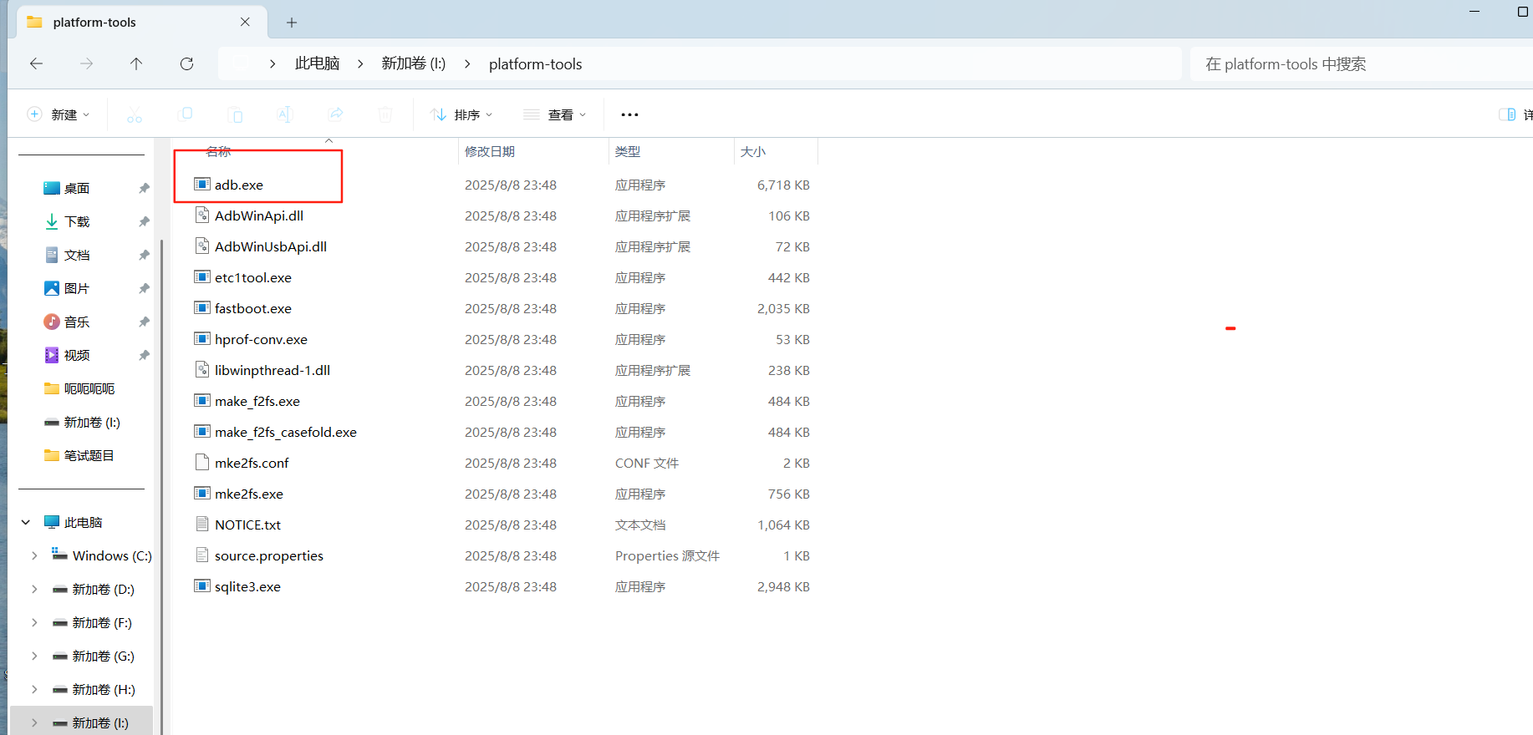
Task: Collapse the 此电脑 tree node
Action: [26, 522]
